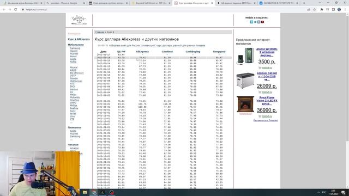Open the tab search dropdown chevron
Screen dimensions: 349x196
pyautogui.click(x=320, y=3)
